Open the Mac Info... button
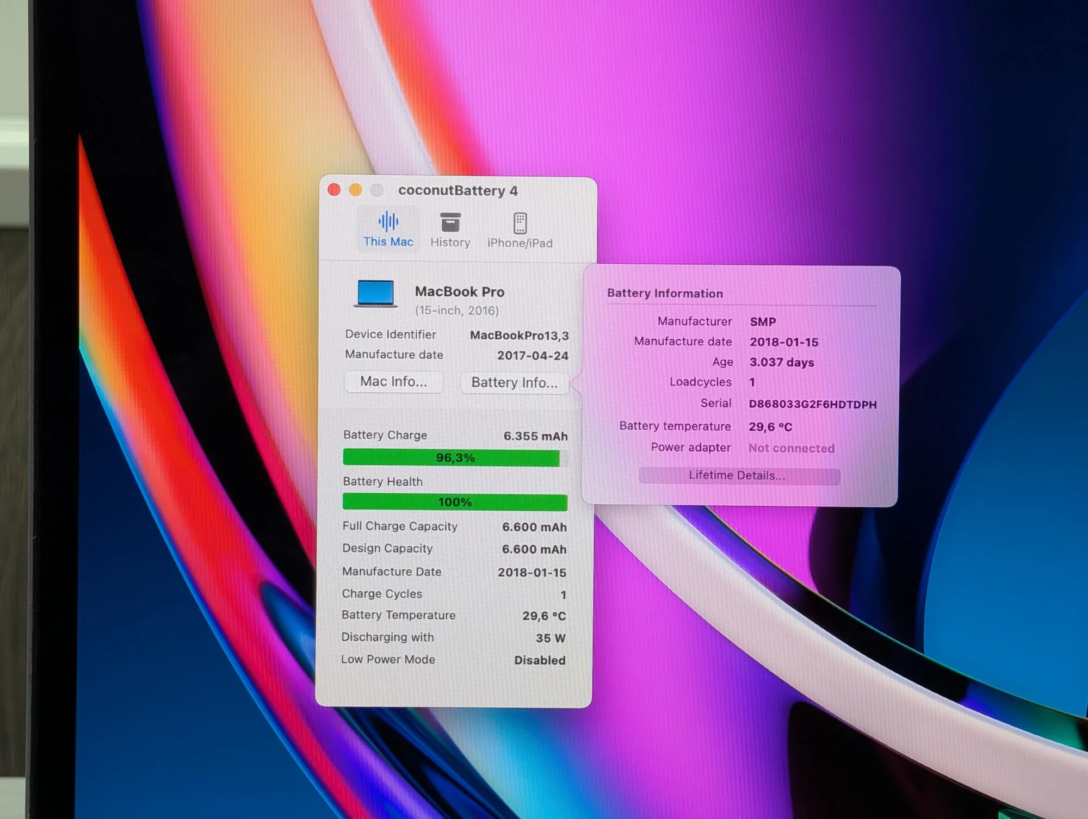 tap(394, 382)
